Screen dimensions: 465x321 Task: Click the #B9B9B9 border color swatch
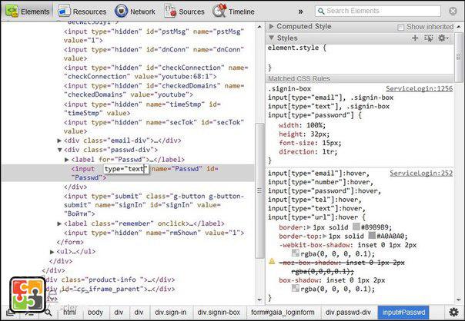356,228
